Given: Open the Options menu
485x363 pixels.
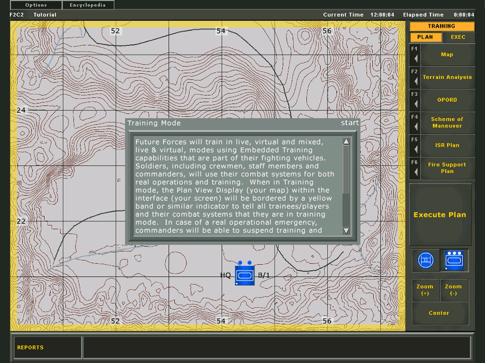Looking at the screenshot, I should 36,5.
